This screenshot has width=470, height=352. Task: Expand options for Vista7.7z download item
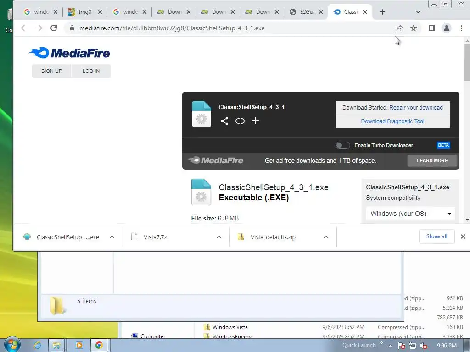219,237
